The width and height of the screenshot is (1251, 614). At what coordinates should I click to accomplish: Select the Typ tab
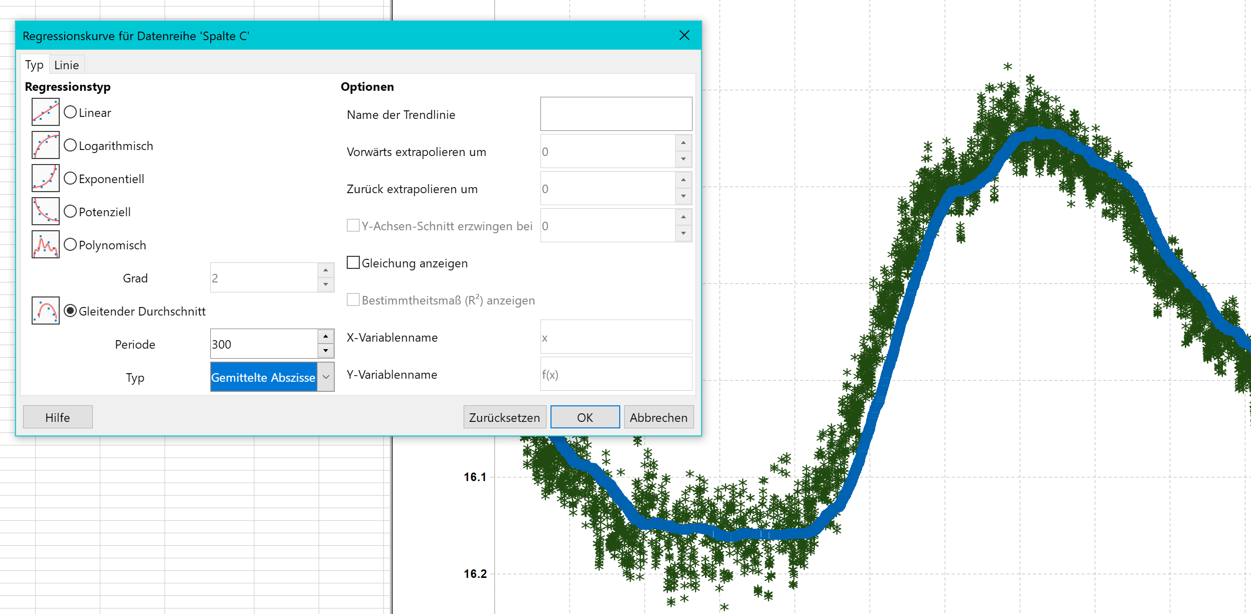tap(34, 65)
